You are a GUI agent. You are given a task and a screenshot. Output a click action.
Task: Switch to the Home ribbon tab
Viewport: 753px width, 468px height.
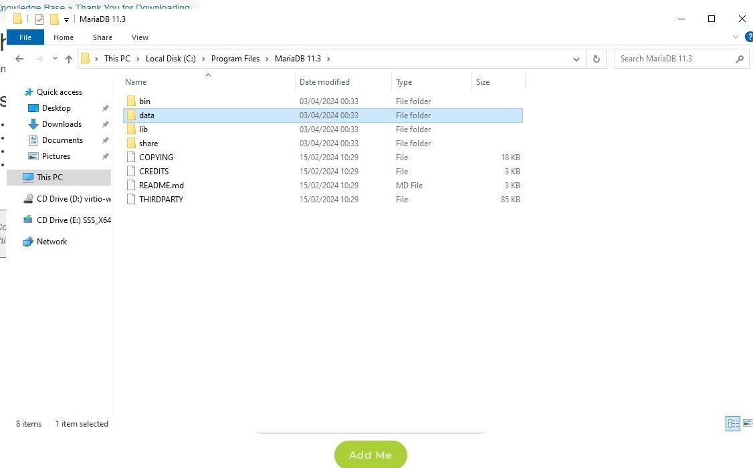pyautogui.click(x=64, y=37)
